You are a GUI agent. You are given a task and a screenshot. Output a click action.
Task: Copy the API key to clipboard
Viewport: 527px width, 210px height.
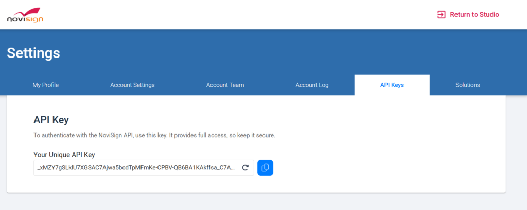point(265,168)
